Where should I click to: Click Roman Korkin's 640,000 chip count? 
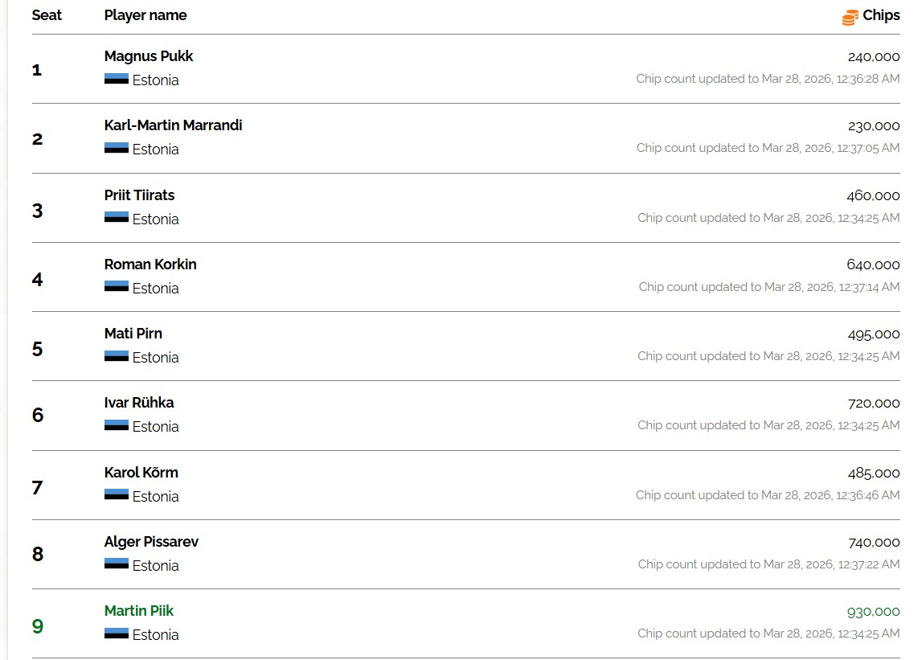coord(873,264)
